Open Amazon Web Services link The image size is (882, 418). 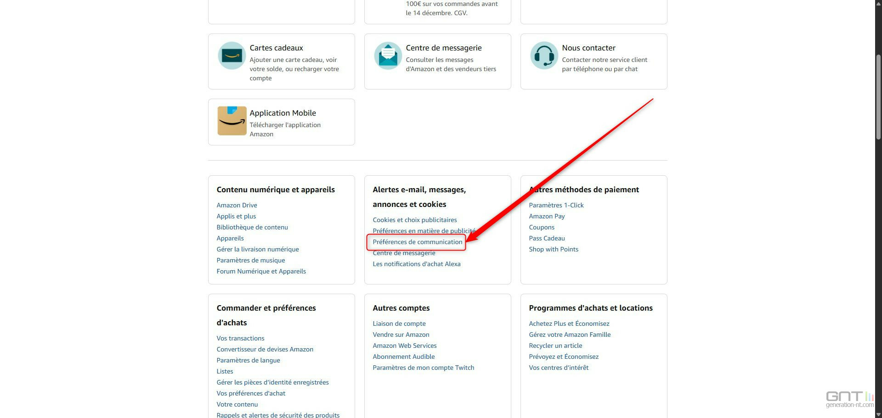pos(404,346)
